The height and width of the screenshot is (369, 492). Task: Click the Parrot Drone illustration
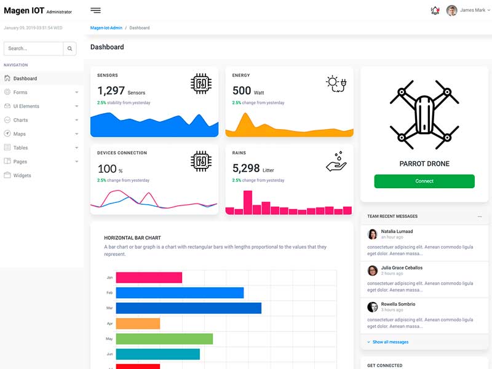(x=424, y=114)
